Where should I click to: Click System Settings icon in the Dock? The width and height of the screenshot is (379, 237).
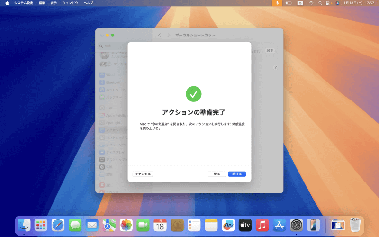[x=297, y=225]
